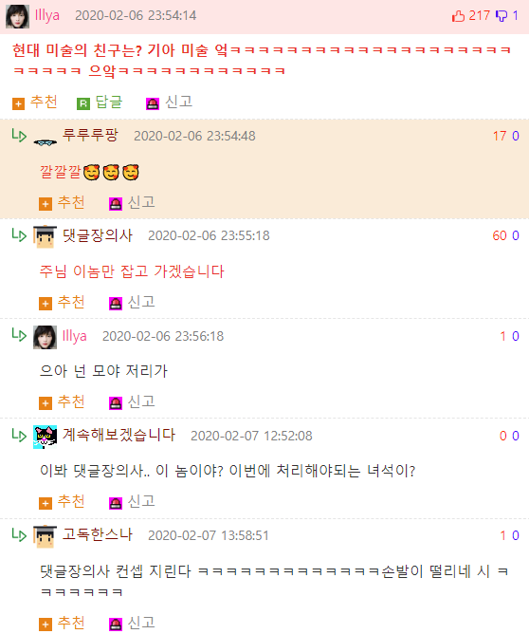The width and height of the screenshot is (529, 634).
Task: Open the 고독한스나 username link
Action: 98,534
